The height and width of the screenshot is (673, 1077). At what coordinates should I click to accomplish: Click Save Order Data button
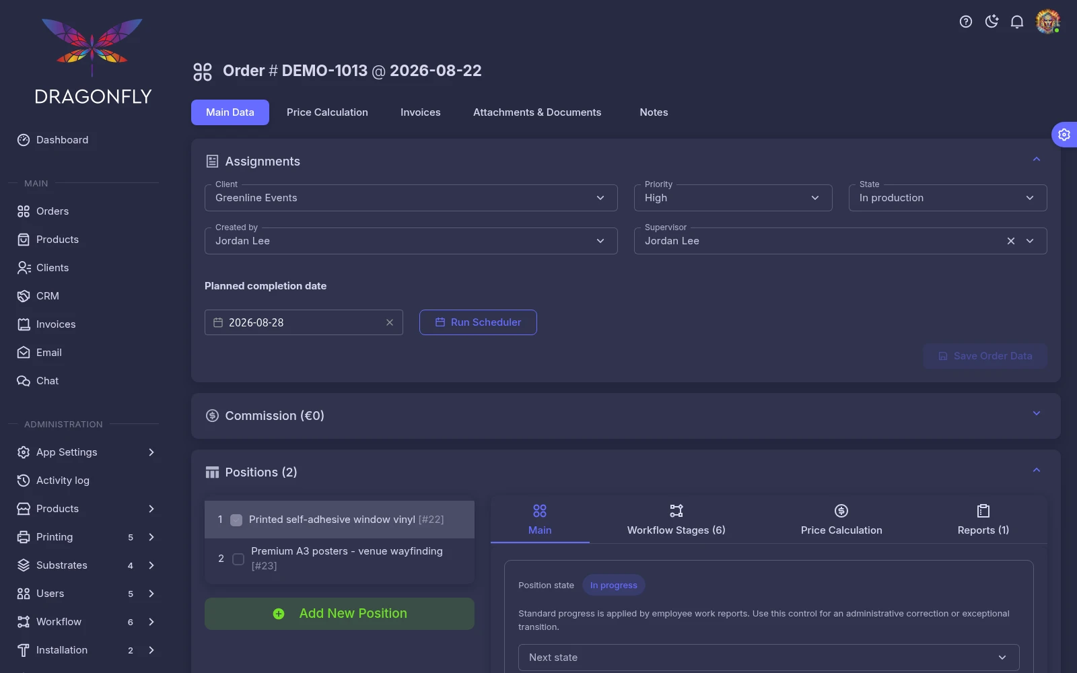[x=985, y=356]
